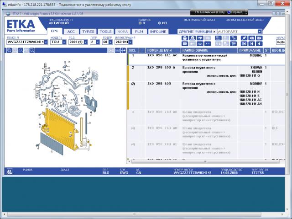Switch to the INFOLINE tab

pos(158,32)
